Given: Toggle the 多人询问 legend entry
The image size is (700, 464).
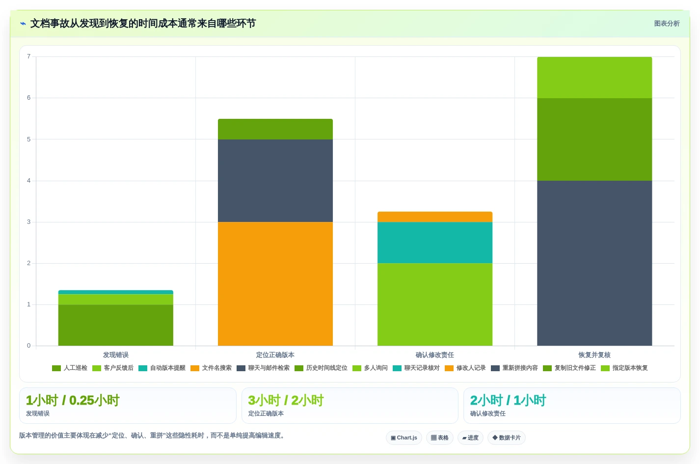Looking at the screenshot, I should (x=370, y=368).
